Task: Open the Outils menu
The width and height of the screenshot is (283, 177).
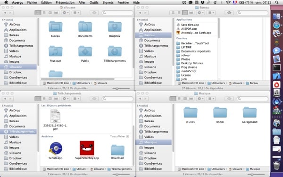Action: 94,2
